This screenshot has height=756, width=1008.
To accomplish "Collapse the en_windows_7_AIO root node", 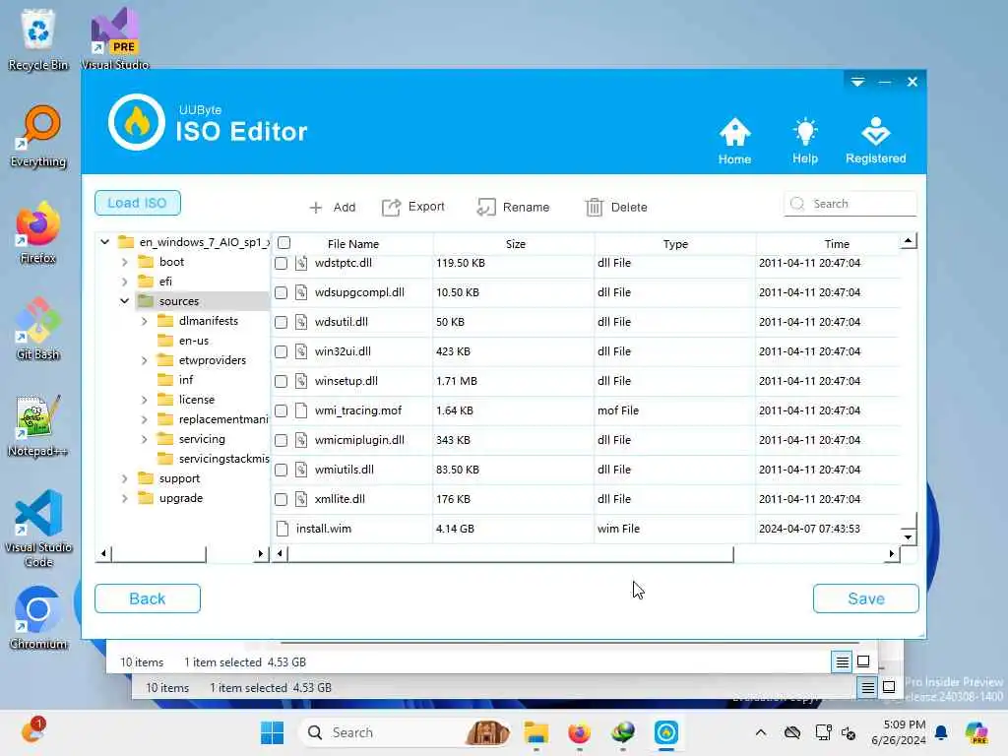I will [x=104, y=242].
